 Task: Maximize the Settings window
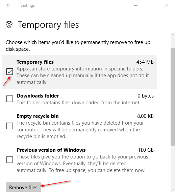[151, 5]
